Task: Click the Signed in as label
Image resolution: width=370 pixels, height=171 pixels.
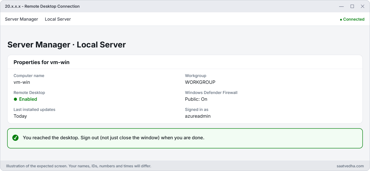Action: 197,109
